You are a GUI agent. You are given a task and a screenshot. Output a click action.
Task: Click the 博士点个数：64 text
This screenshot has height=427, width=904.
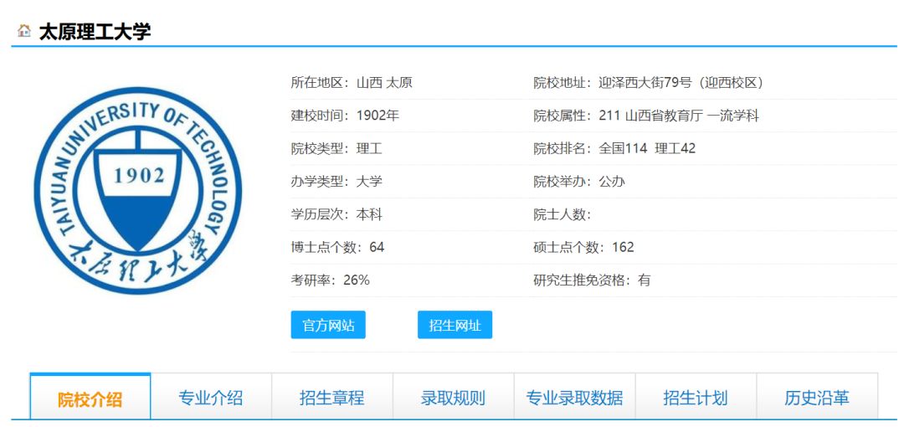[x=338, y=248]
